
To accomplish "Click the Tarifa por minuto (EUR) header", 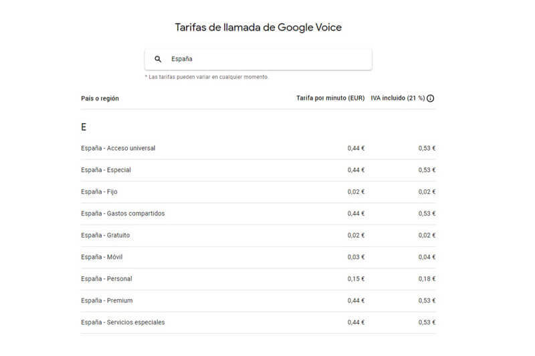I will coord(330,98).
